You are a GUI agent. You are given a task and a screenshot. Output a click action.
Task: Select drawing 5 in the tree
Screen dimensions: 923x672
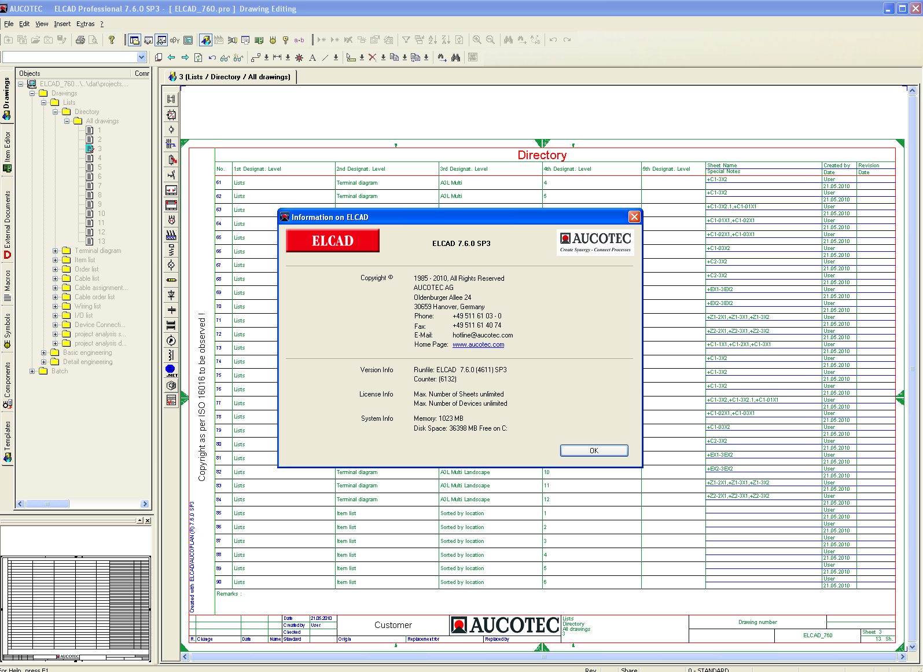(x=100, y=168)
